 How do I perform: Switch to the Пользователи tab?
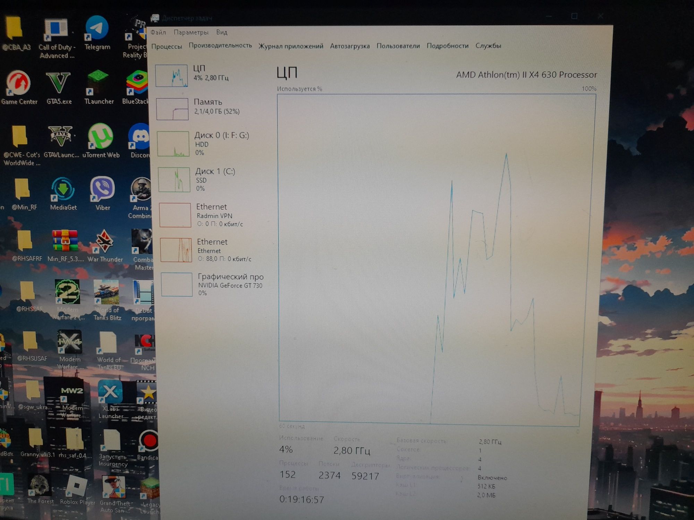coord(398,46)
